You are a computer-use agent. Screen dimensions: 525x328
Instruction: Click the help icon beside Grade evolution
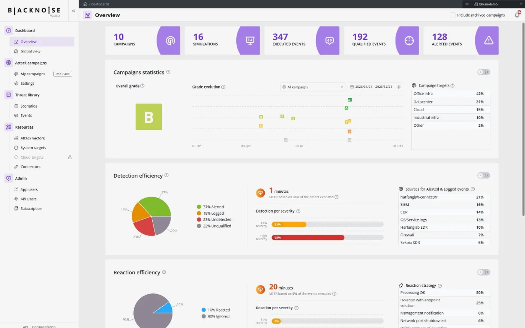pyautogui.click(x=223, y=87)
